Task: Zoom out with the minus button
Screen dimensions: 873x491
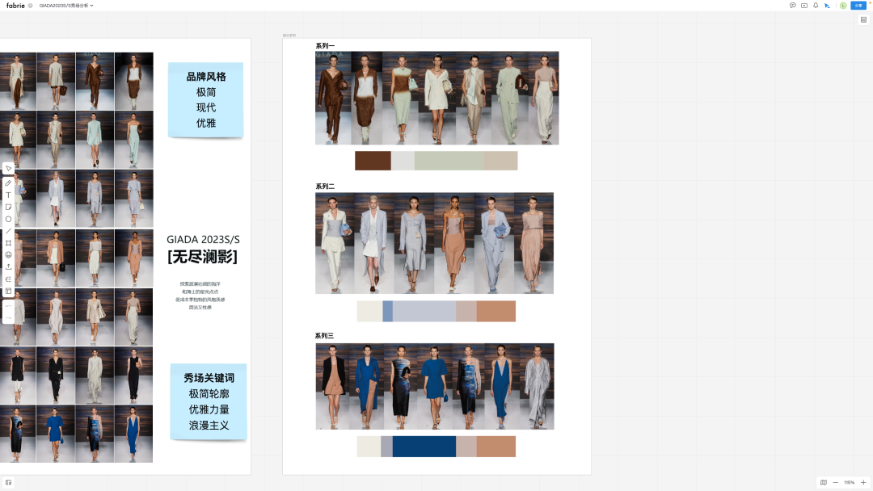Action: click(836, 483)
